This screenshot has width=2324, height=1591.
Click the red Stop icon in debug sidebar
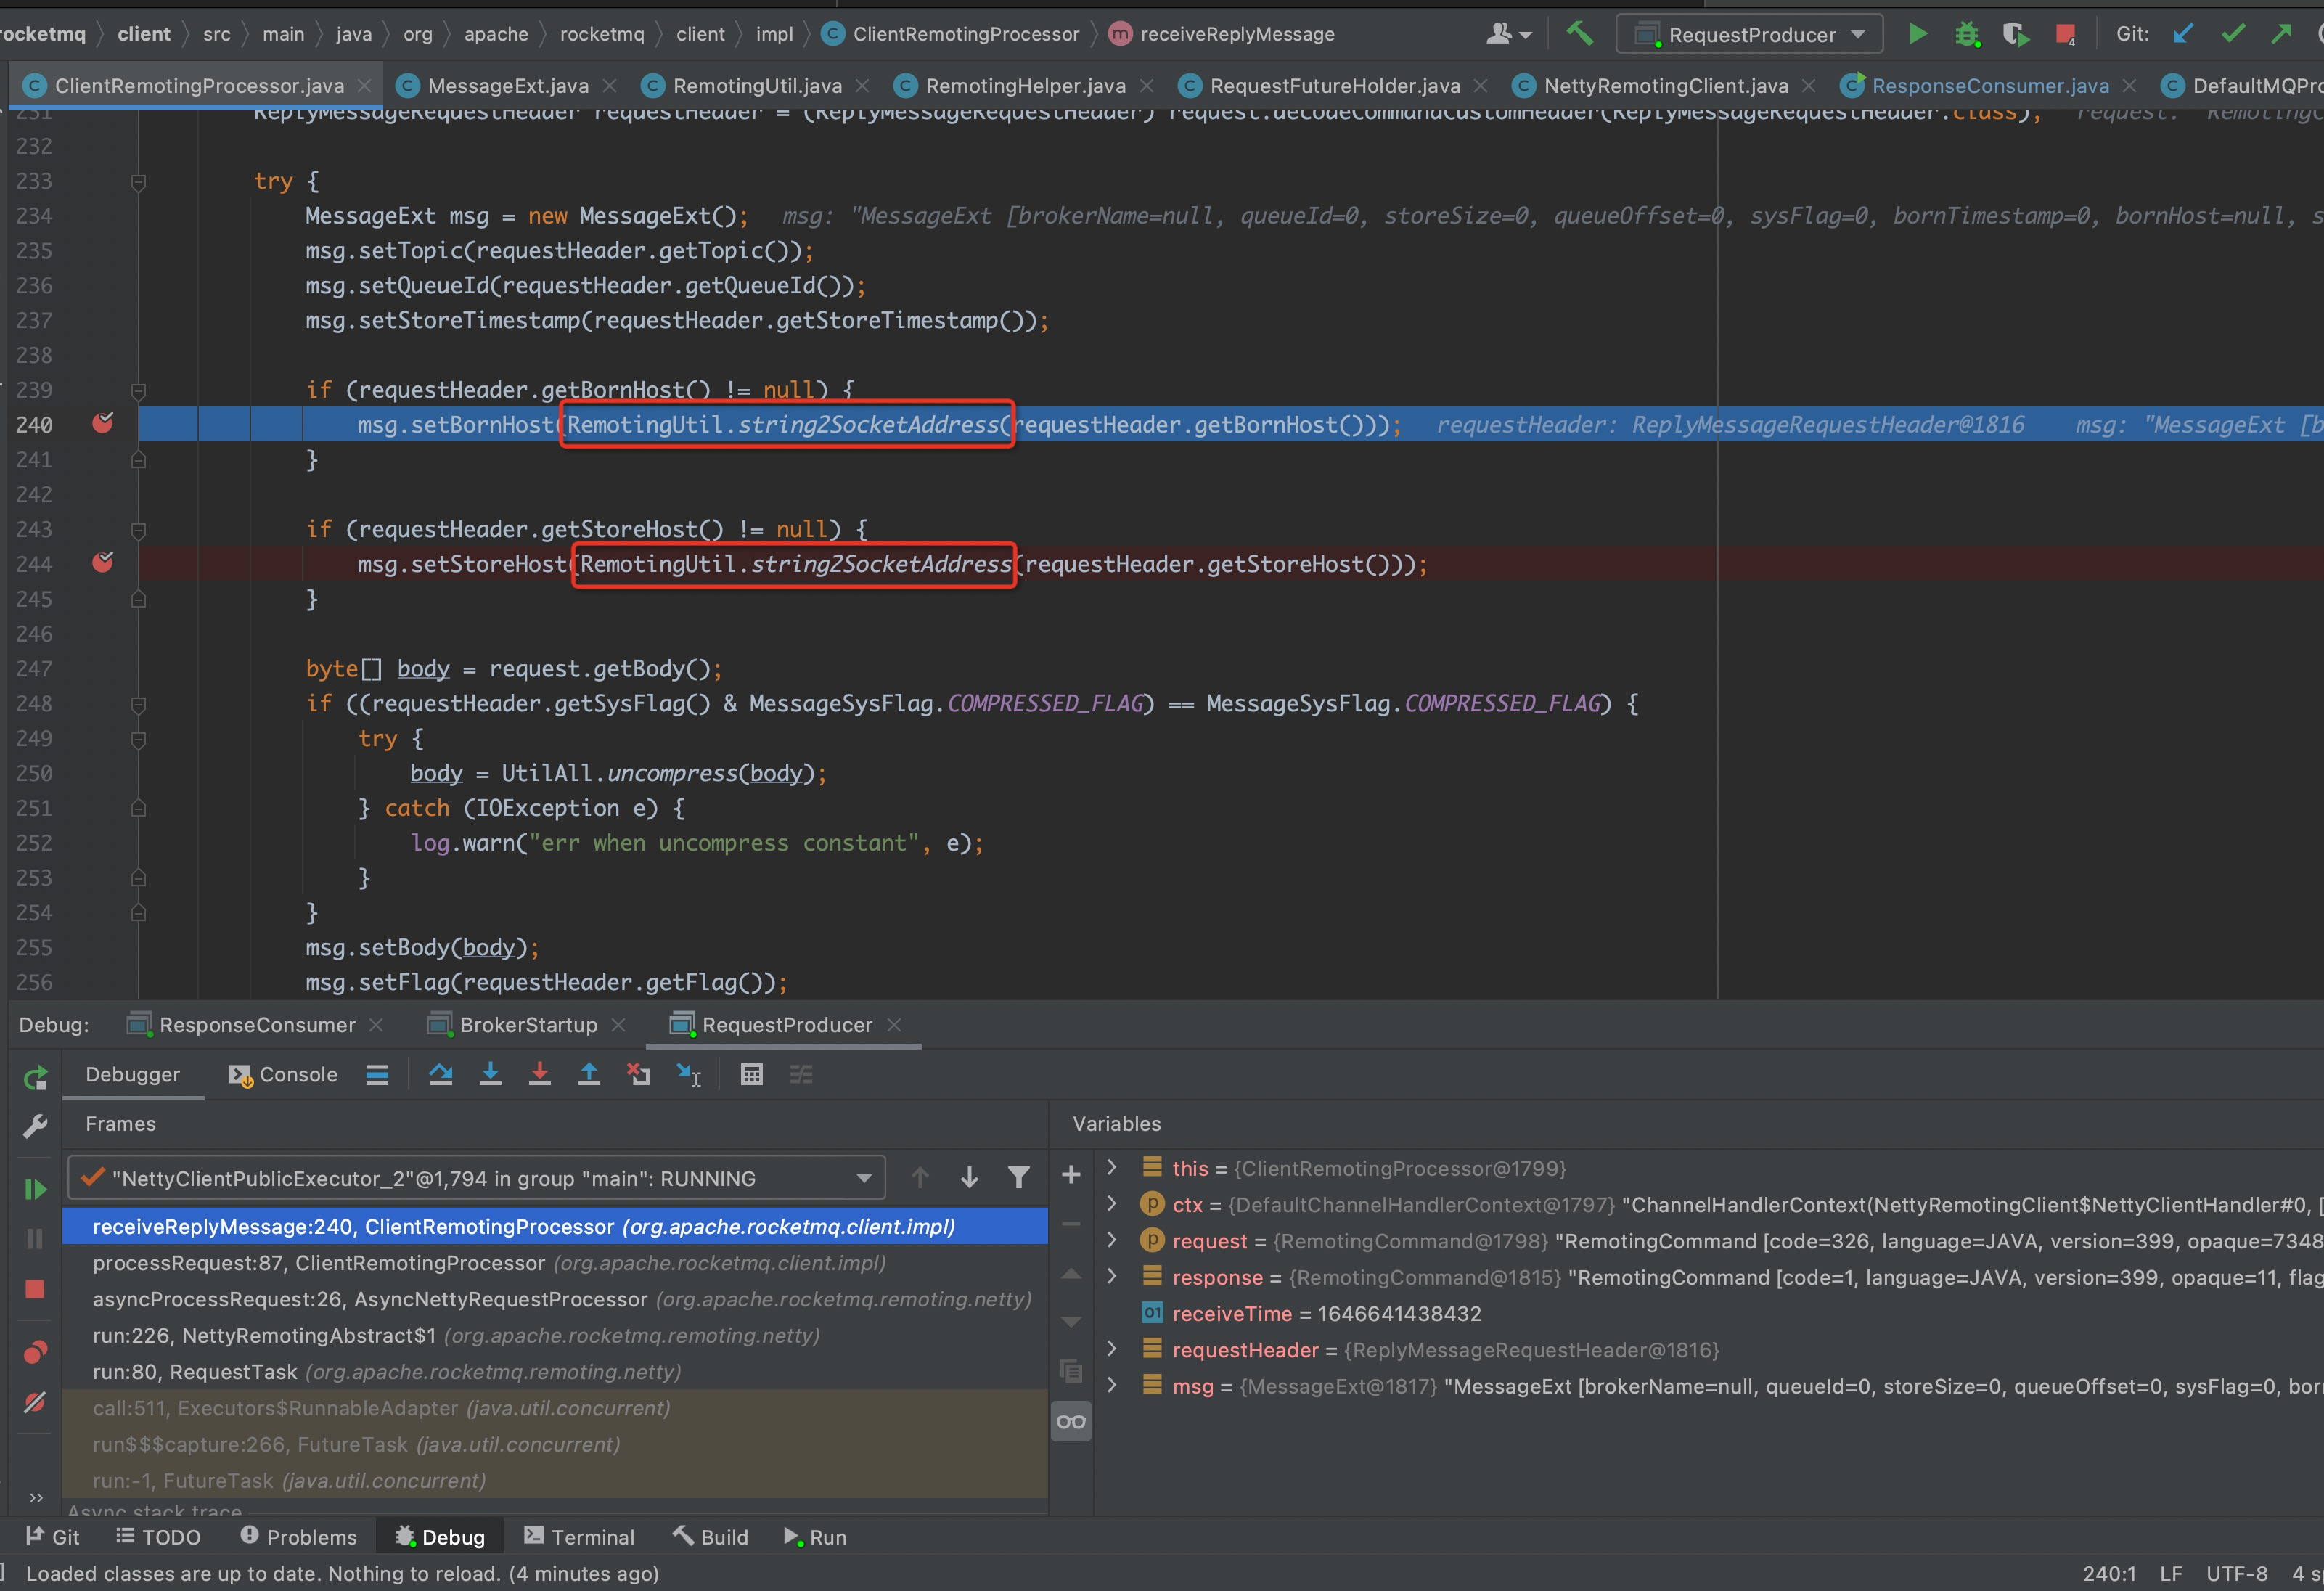(35, 1289)
